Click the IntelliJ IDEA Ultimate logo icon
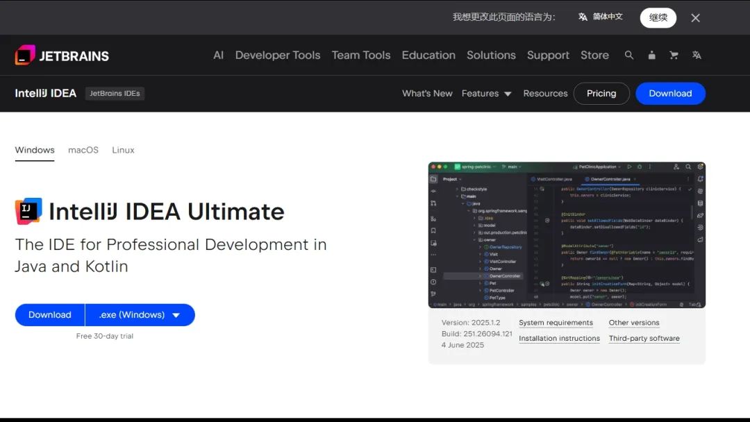This screenshot has width=750, height=422. [28, 211]
